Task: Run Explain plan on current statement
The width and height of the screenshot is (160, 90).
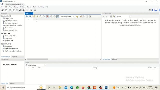Action: [x=40, y=16]
